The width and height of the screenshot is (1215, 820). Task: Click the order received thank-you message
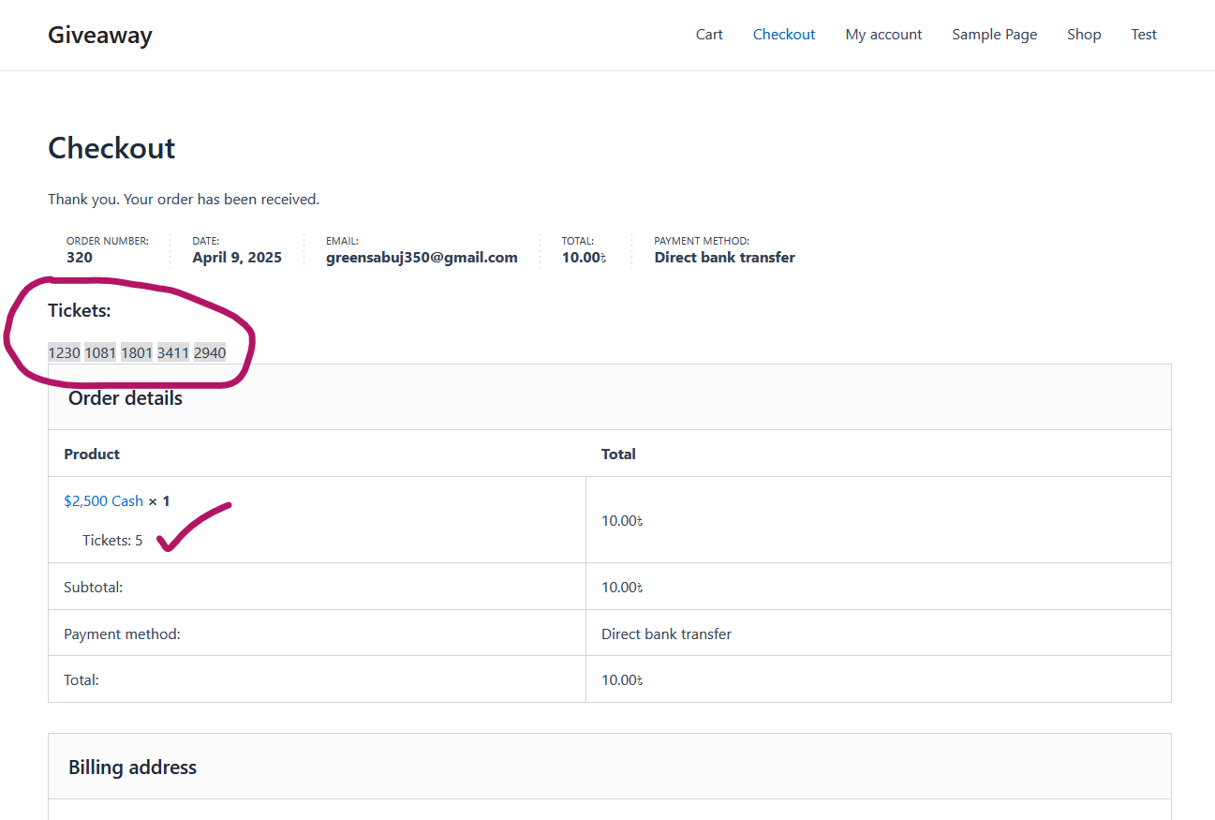(x=184, y=200)
